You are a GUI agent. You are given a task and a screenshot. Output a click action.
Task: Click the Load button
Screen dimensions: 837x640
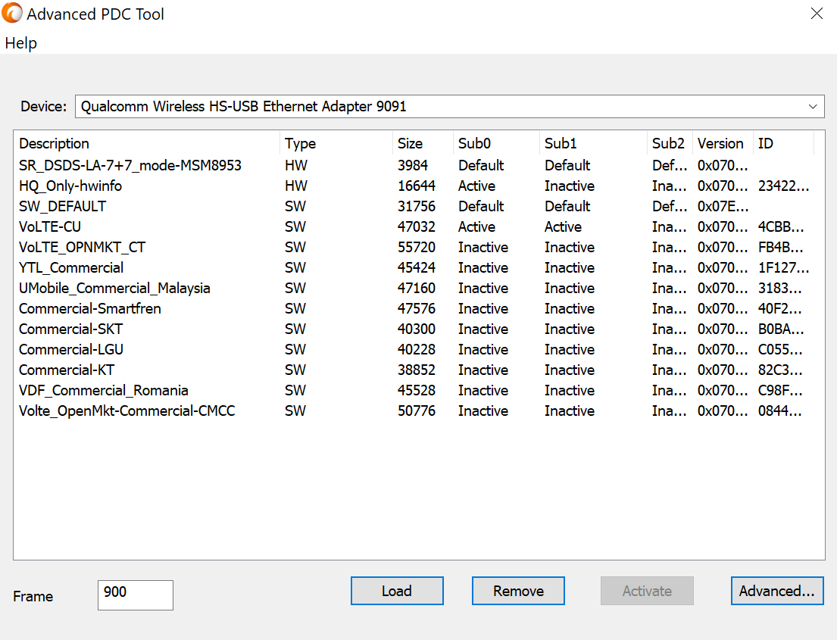397,591
